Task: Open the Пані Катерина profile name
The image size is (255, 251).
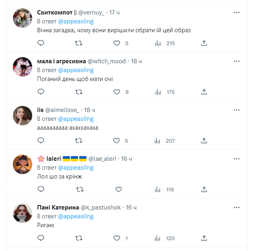Action: (x=58, y=207)
